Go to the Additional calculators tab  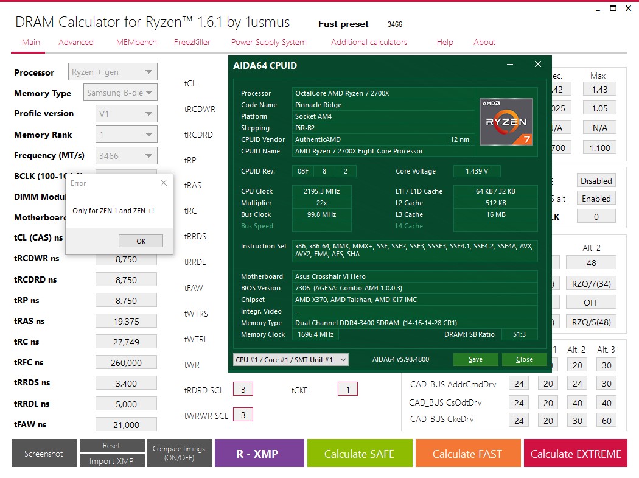click(x=369, y=42)
